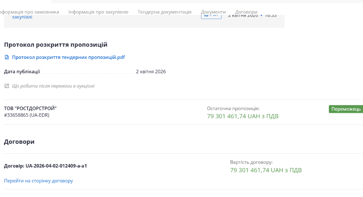Click the external-link icon before the auction help text

point(7,86)
